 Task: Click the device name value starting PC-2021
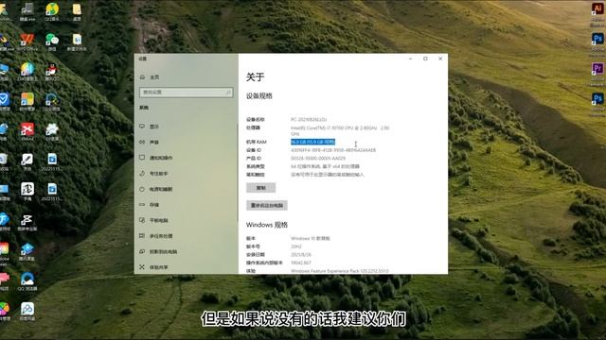(309, 120)
